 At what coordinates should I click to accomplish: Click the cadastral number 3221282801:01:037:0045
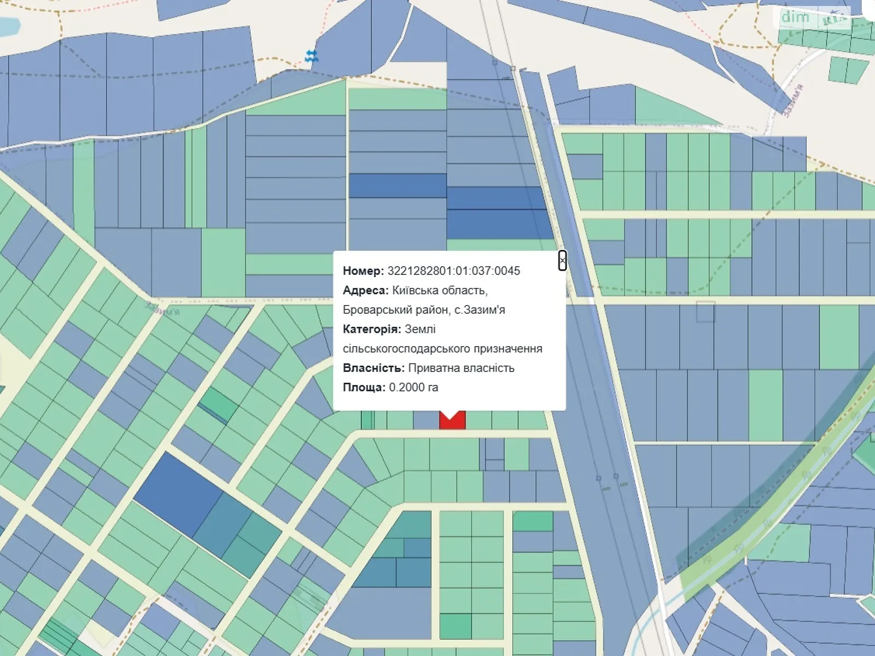tap(453, 271)
